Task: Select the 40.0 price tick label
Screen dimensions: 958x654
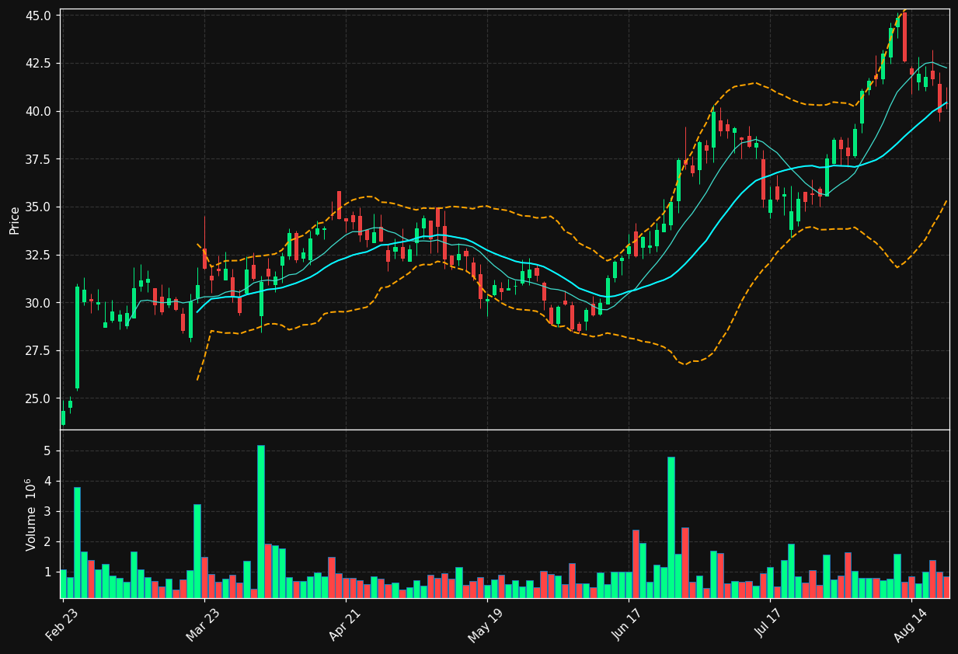Action: tap(39, 111)
